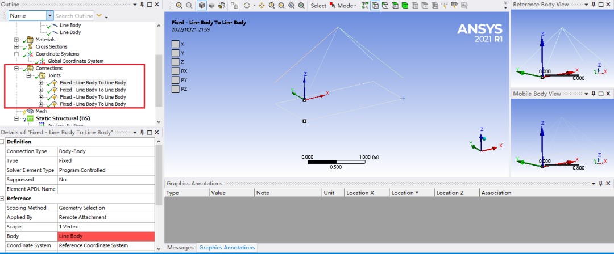Toggle the Node selection filter
The width and height of the screenshot is (614, 254).
(x=415, y=6)
